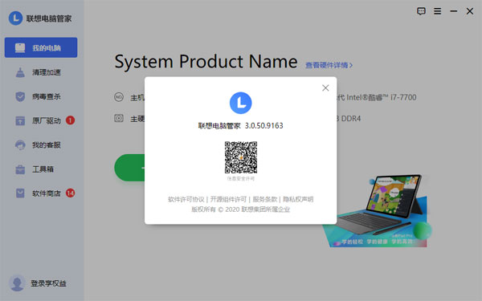Click the 原厂驱动 driver icon
The height and width of the screenshot is (301, 482).
coord(20,120)
